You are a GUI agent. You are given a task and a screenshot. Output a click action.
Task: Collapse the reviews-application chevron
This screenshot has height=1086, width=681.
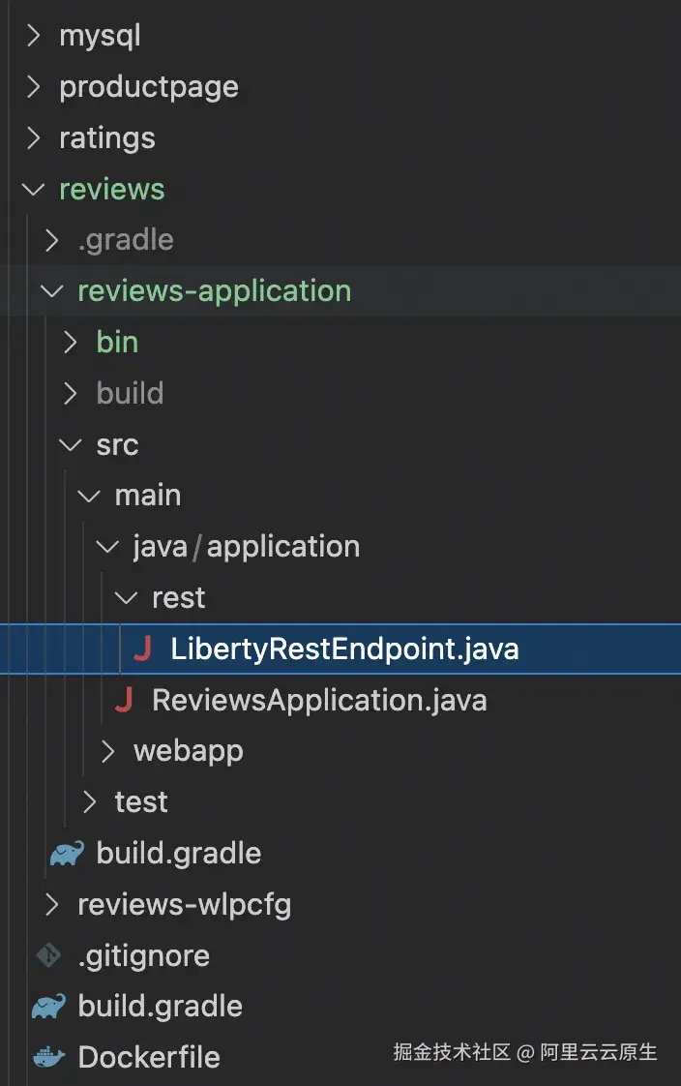(52, 291)
